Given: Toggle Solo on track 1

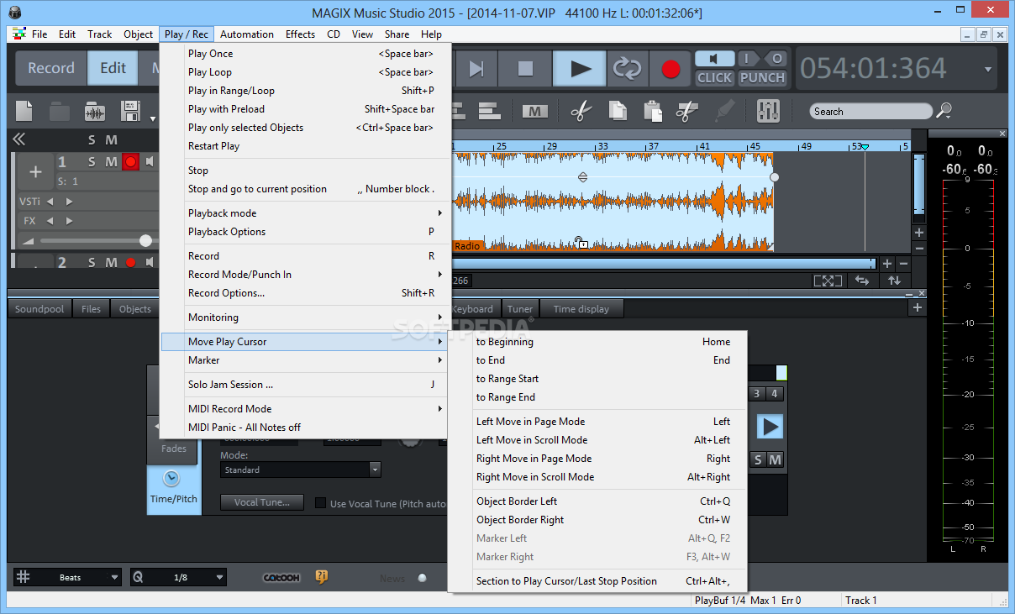Looking at the screenshot, I should coord(92,161).
